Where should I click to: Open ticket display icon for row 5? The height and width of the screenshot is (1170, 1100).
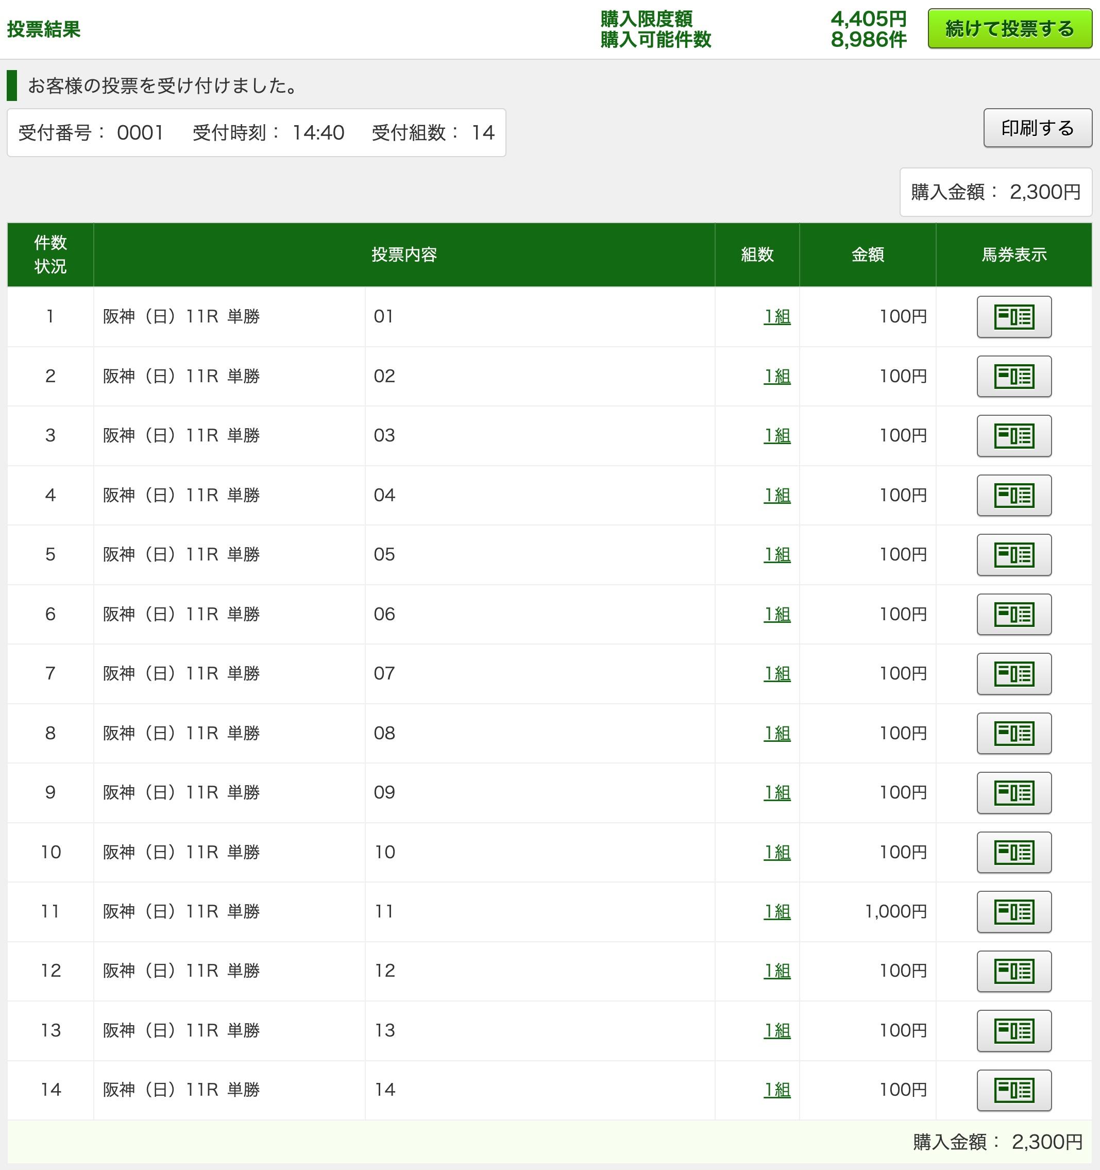(1013, 554)
